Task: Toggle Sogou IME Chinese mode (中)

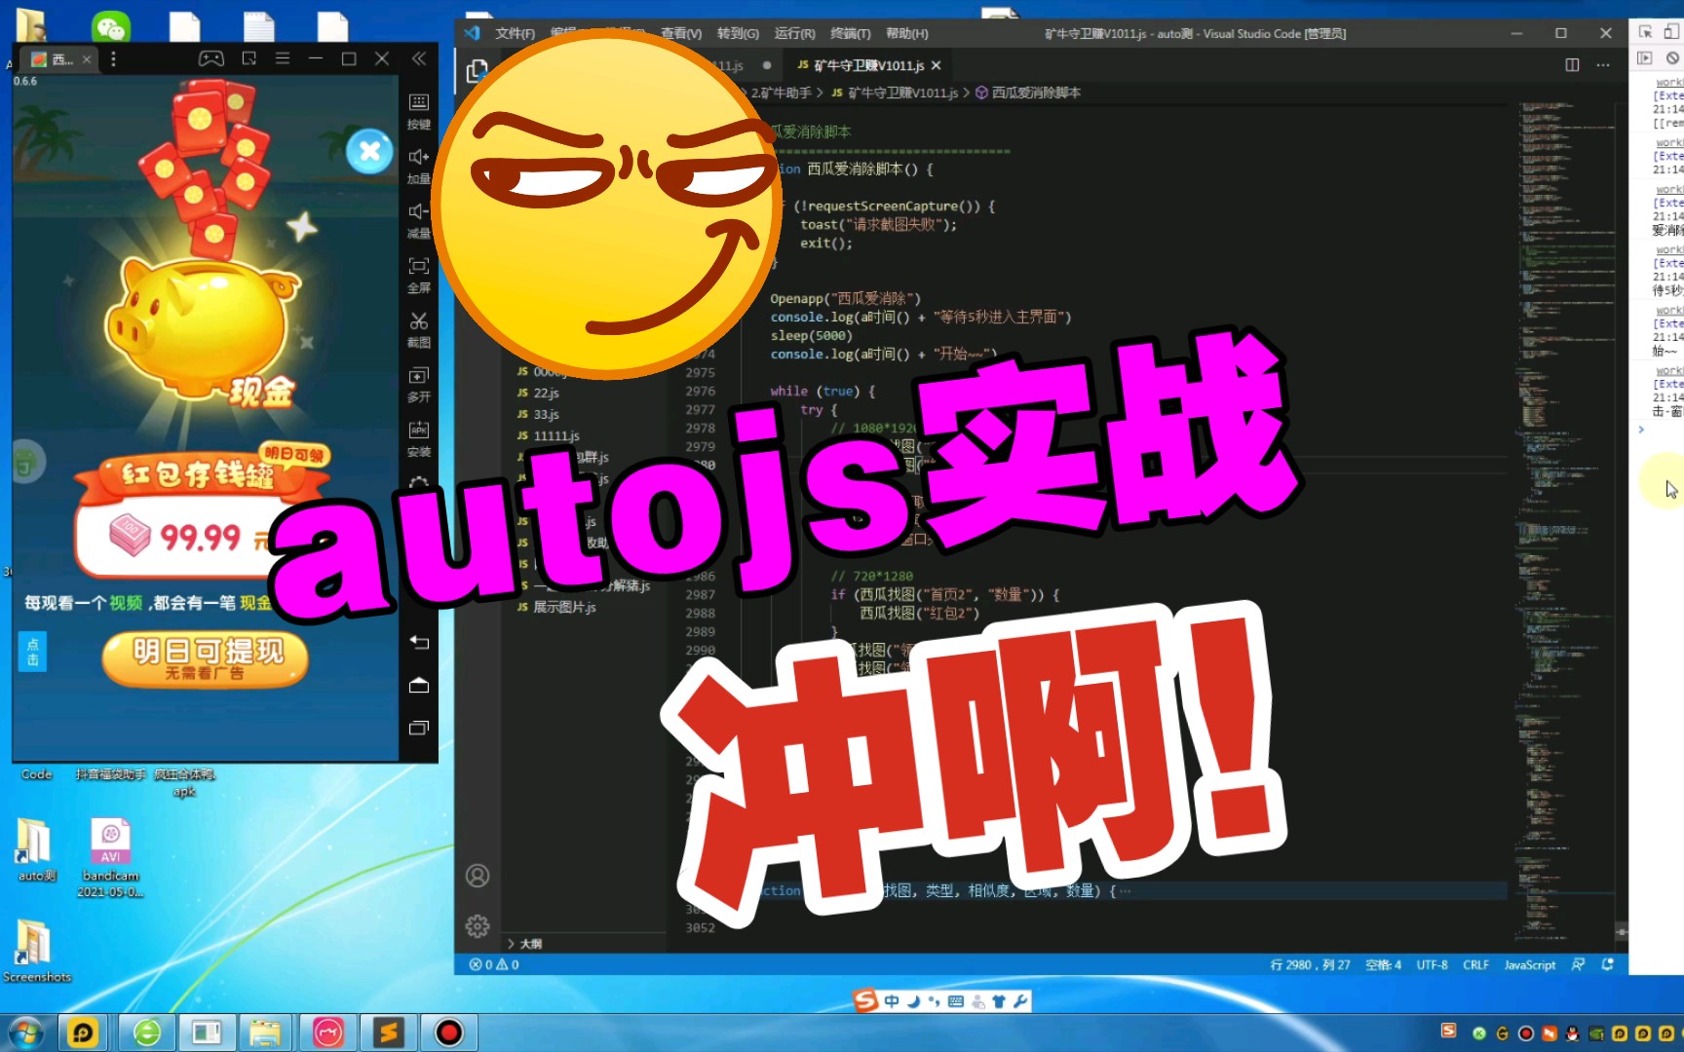Action: (892, 1001)
